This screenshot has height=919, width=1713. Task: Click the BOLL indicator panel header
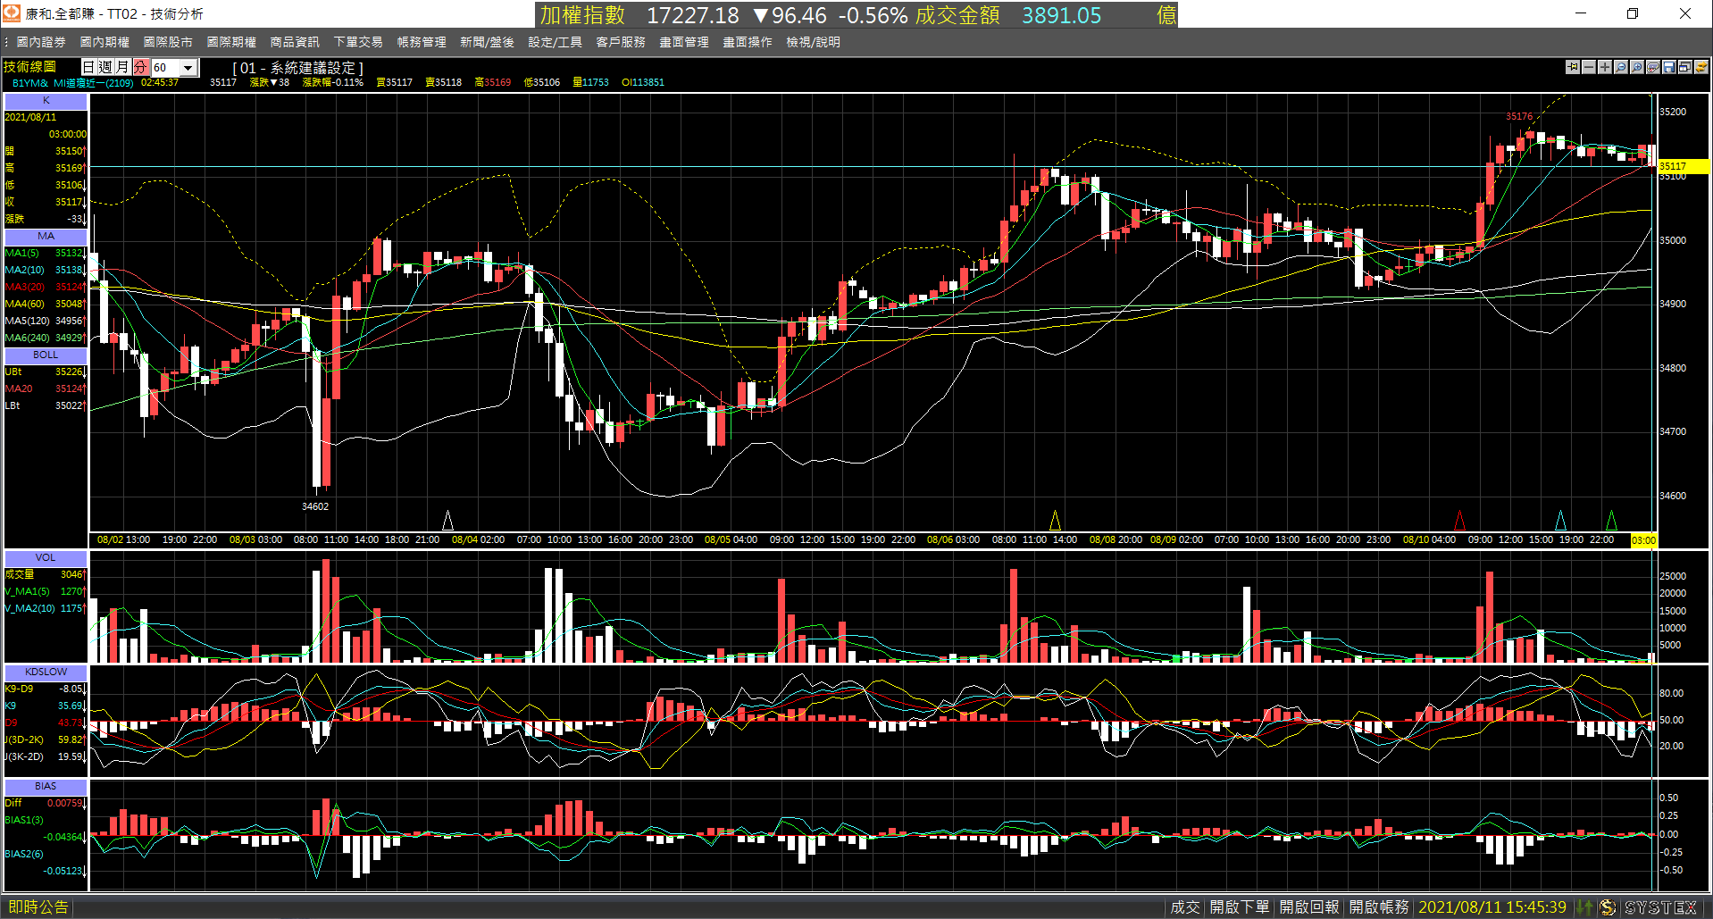[x=46, y=355]
